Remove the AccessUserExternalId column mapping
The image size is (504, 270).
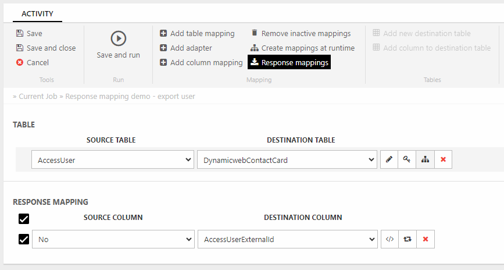click(x=425, y=239)
